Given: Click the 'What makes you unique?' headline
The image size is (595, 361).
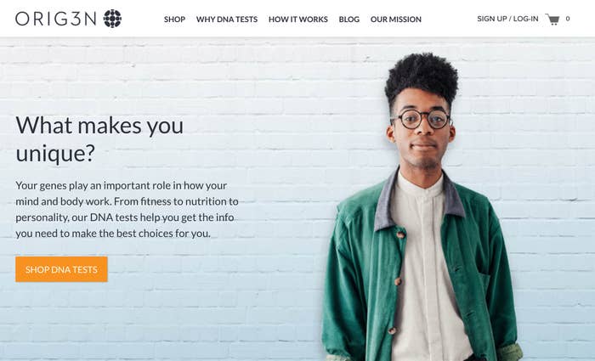Looking at the screenshot, I should point(99,138).
